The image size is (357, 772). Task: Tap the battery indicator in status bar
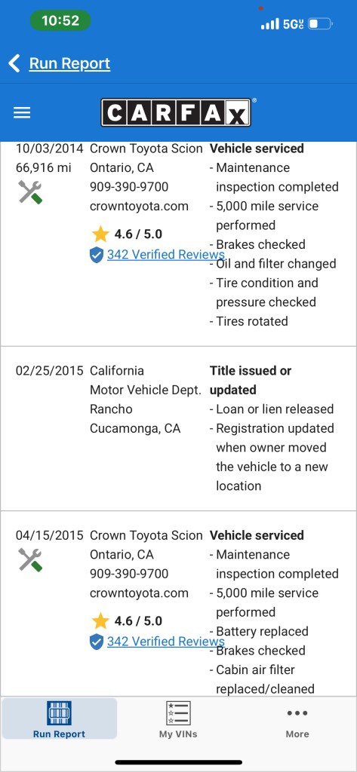coord(321,23)
